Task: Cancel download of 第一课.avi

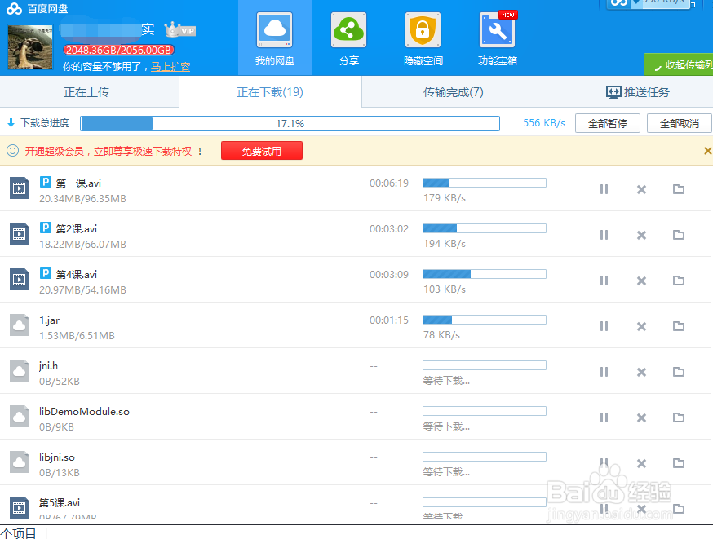Action: 641,189
